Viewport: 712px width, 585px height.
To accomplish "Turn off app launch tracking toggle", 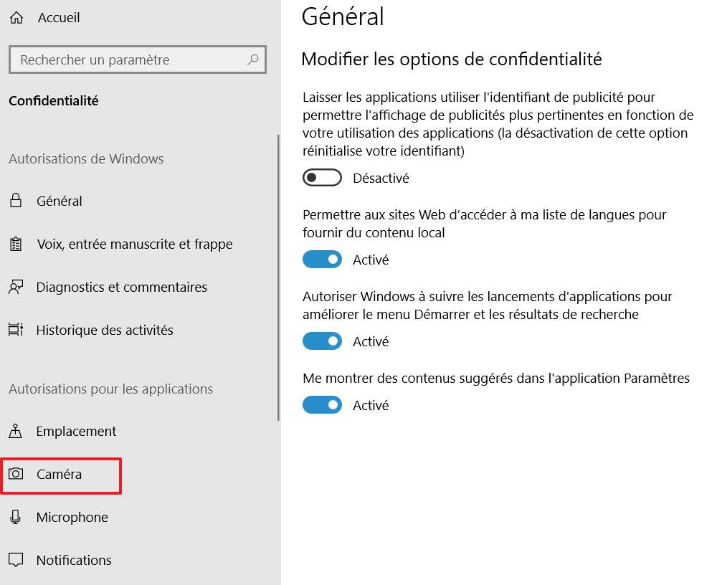I will point(322,341).
